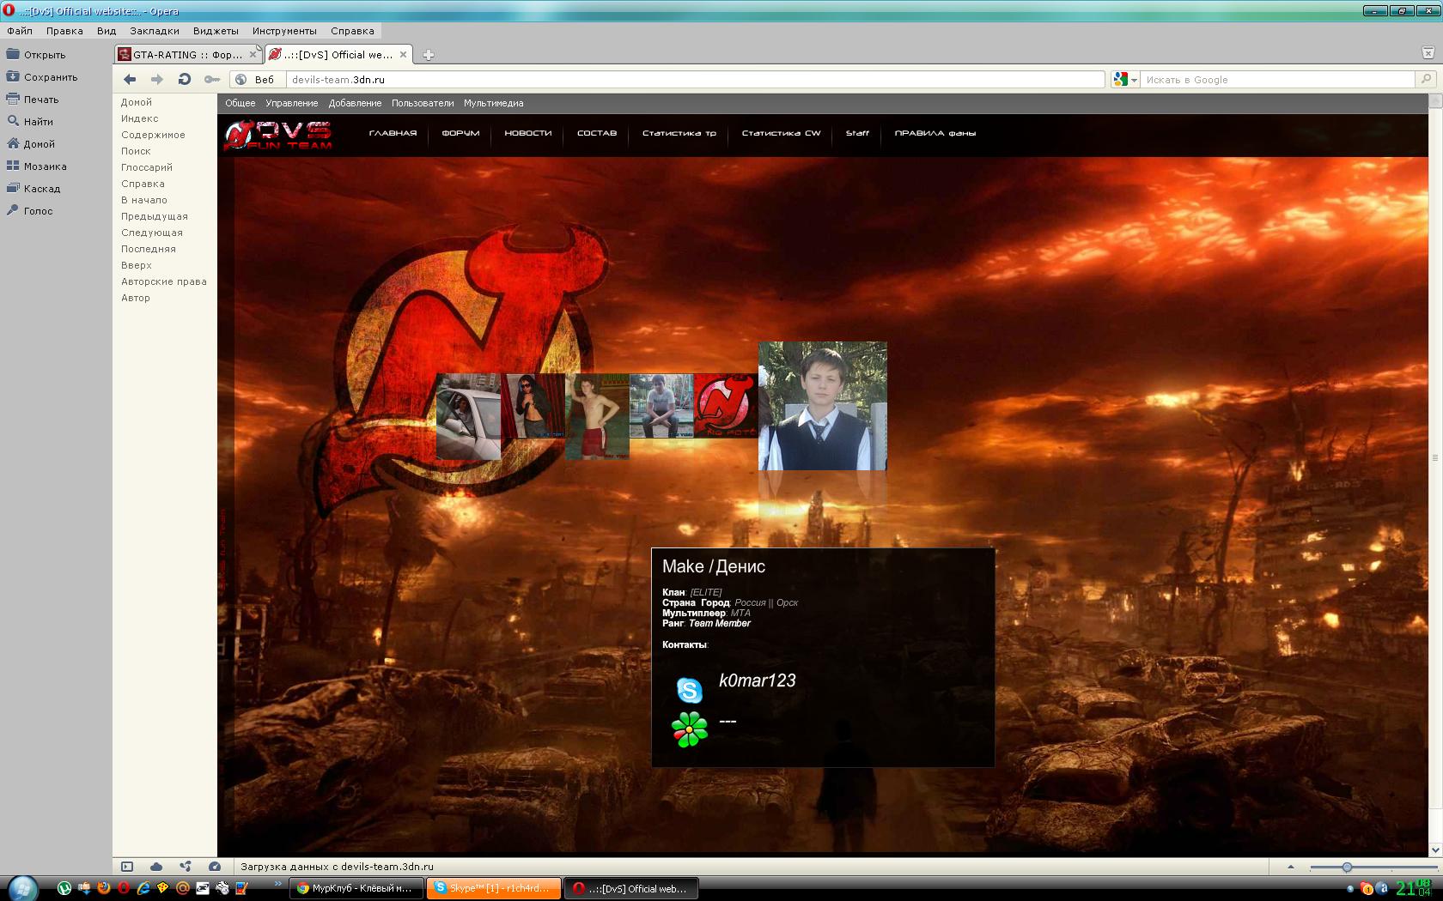Open the Общее admin bar menu
The width and height of the screenshot is (1443, 901).
[x=240, y=103]
